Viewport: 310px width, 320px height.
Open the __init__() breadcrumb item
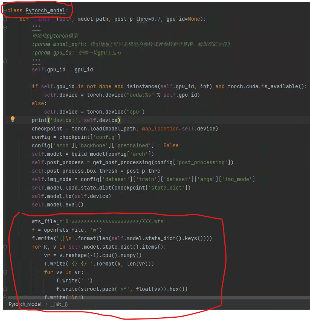[59, 304]
